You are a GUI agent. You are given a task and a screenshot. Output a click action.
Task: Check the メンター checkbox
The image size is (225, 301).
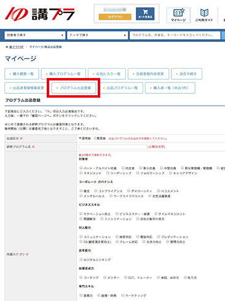point(105,278)
